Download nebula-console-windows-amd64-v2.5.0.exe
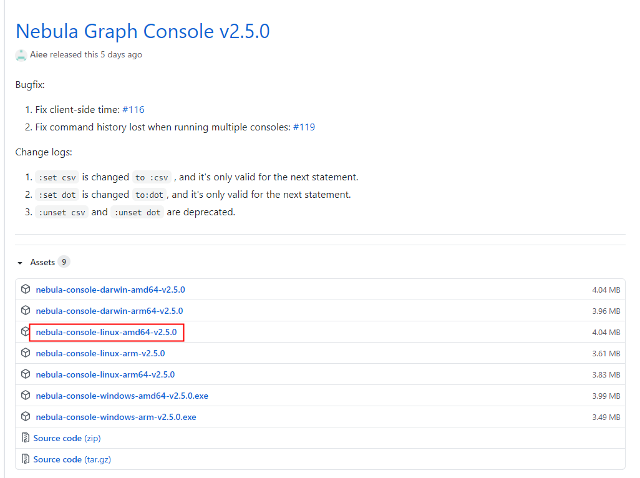The height and width of the screenshot is (478, 640). (122, 396)
